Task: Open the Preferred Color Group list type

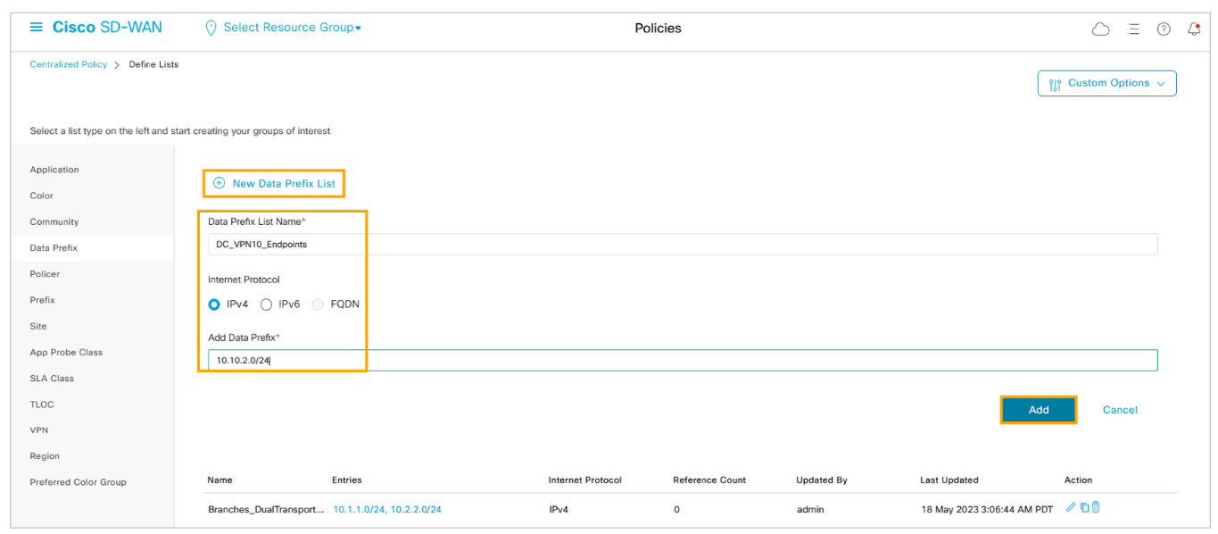Action: pos(78,482)
